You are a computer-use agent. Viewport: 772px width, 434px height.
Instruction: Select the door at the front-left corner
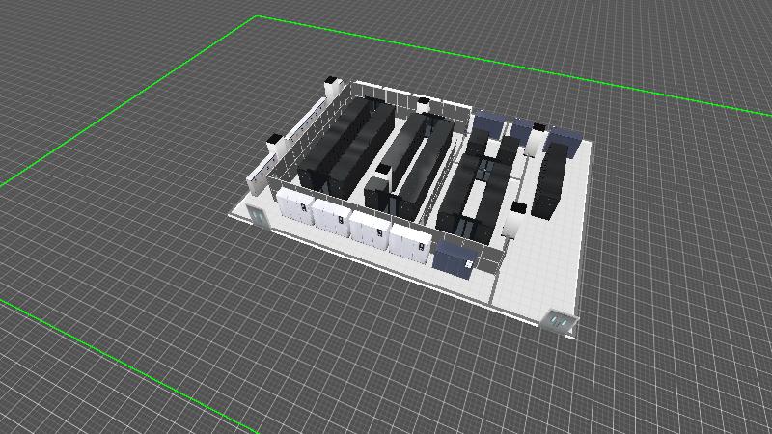259,214
